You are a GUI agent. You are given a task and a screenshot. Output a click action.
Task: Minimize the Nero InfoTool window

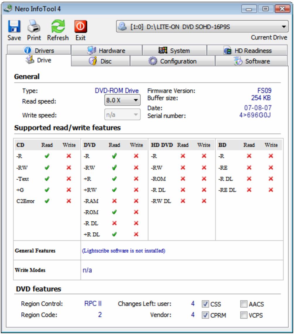click(249, 9)
